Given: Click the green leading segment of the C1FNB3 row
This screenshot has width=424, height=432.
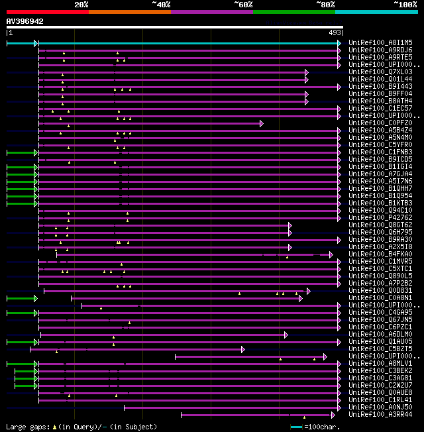Looking at the screenshot, I should [21, 152].
